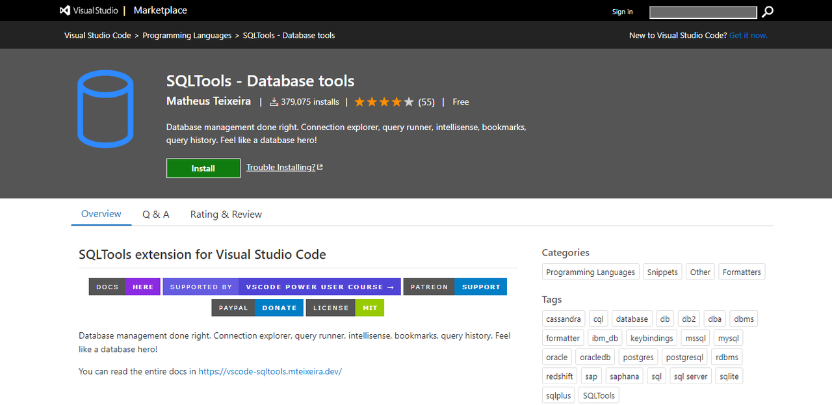
Task: Click the sql tag
Action: point(656,376)
